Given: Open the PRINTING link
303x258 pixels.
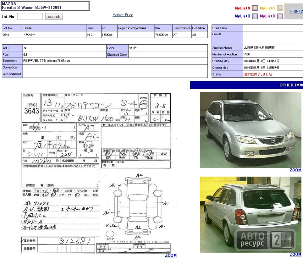Looking at the screenshot, I should click(296, 11).
